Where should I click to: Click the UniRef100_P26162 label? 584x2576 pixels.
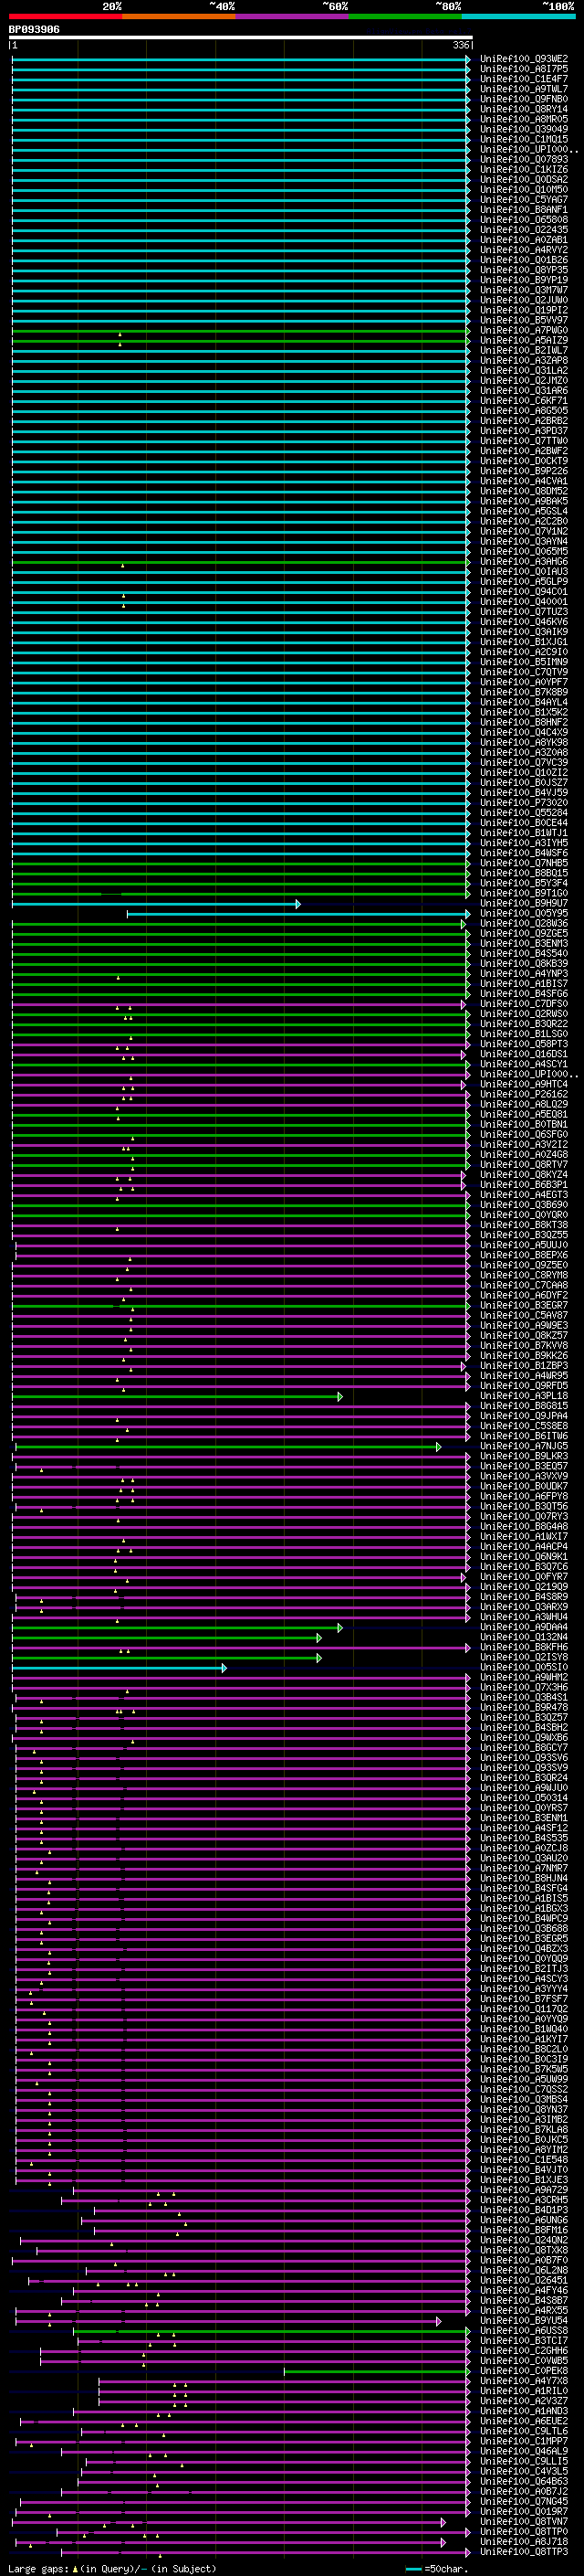524,1095
